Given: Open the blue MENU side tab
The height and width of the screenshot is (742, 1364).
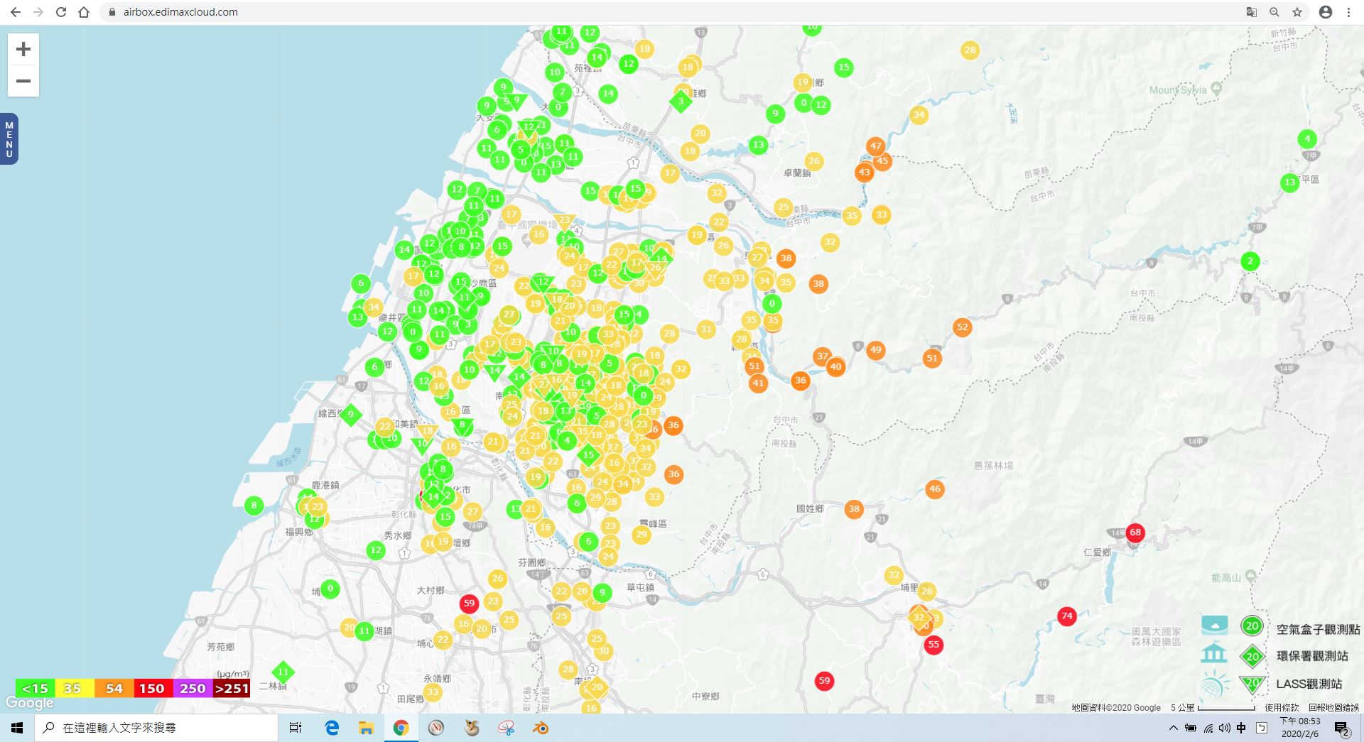Looking at the screenshot, I should pos(9,139).
